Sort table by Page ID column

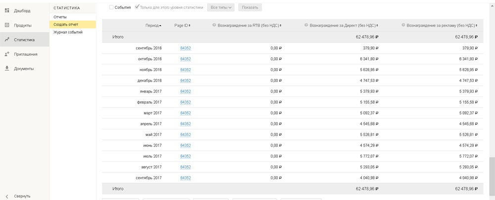click(182, 25)
